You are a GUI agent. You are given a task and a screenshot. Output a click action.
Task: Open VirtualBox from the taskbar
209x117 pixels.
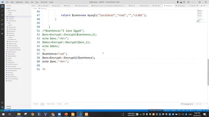(46, 114)
